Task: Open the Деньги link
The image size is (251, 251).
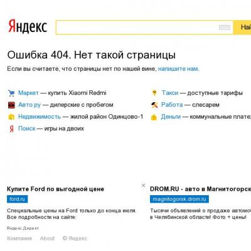Action: (171, 117)
